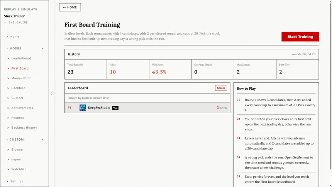Viewport: 332px width, 187px height.
Task: Open Backtest History in the sidebar
Action: tap(24, 127)
